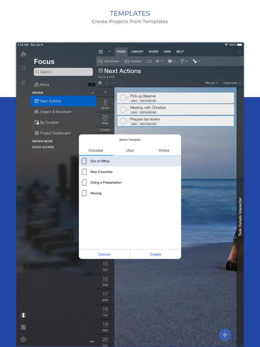
Task: Click Create in Select Template dialog
Action: (155, 254)
